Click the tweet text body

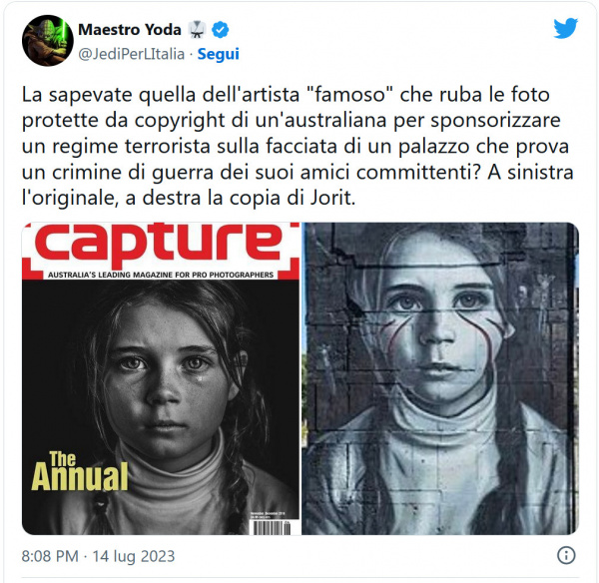pos(298,146)
